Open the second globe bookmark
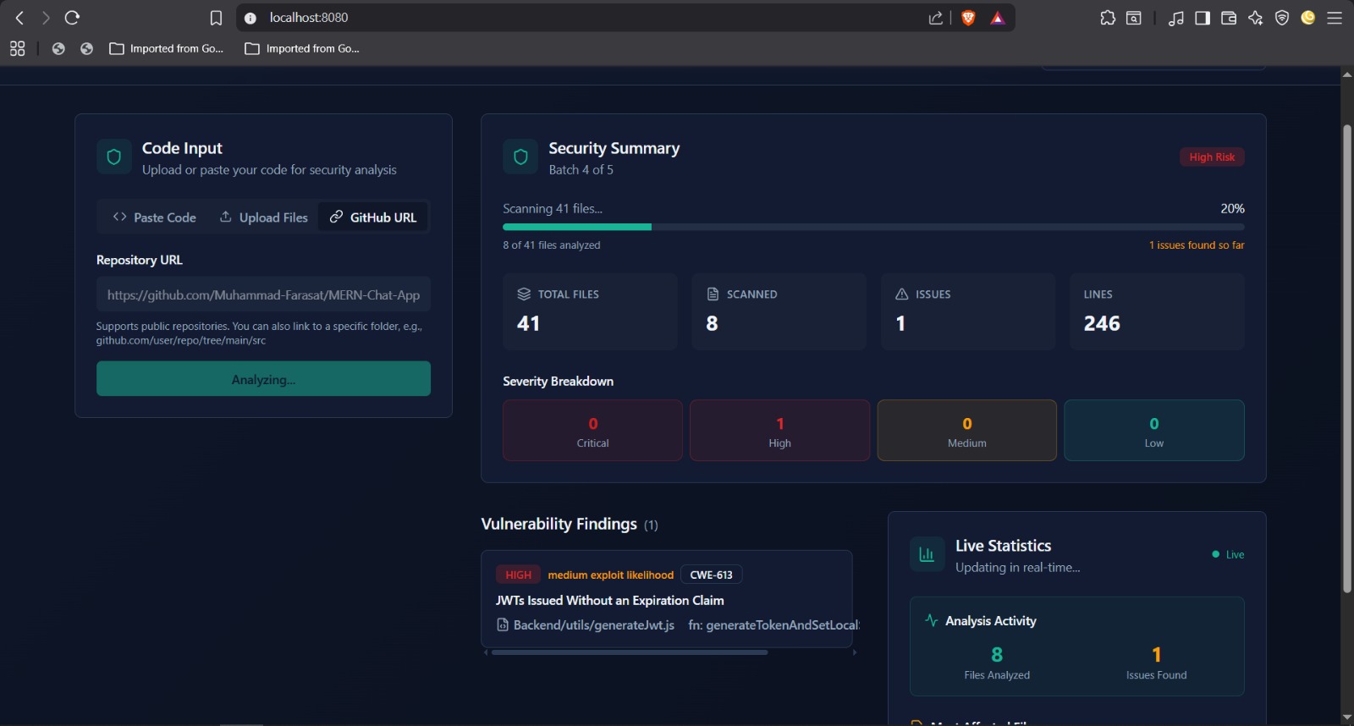 click(86, 49)
